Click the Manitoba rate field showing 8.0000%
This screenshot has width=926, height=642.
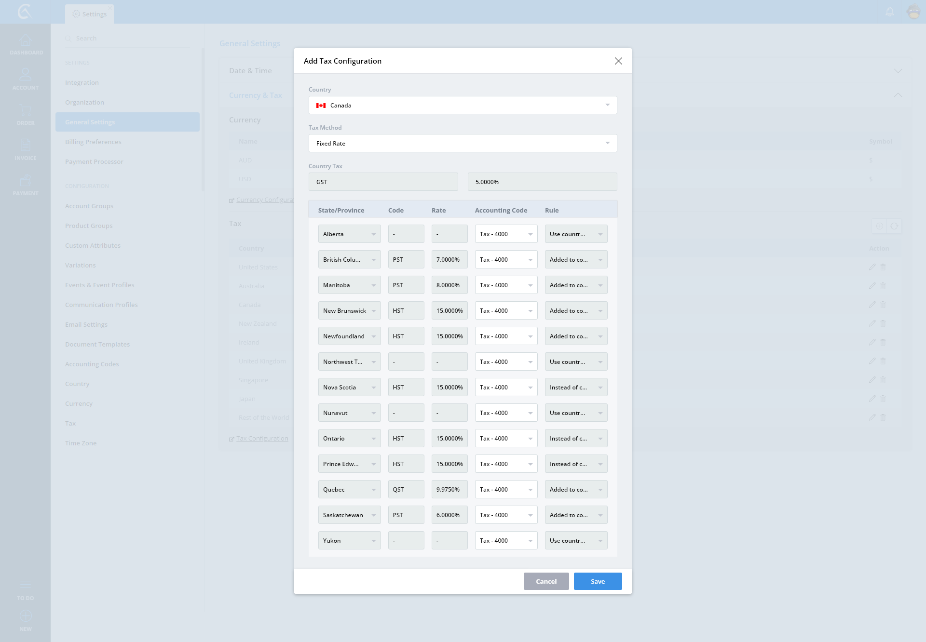point(449,285)
